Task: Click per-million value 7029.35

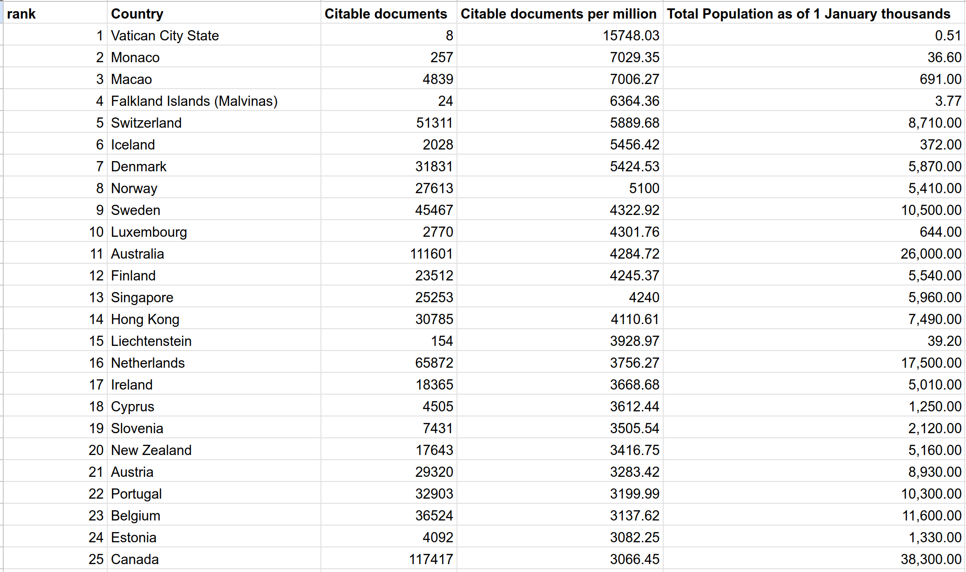Action: click(560, 57)
